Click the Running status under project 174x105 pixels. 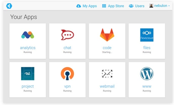(x=28, y=91)
